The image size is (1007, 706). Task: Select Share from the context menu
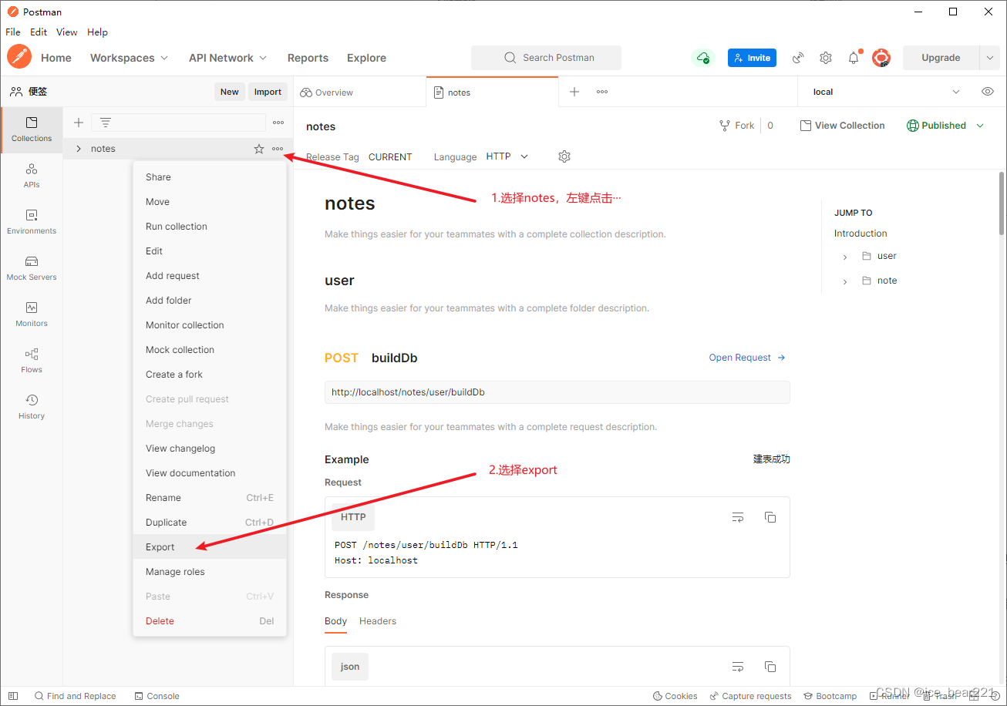[210, 177]
